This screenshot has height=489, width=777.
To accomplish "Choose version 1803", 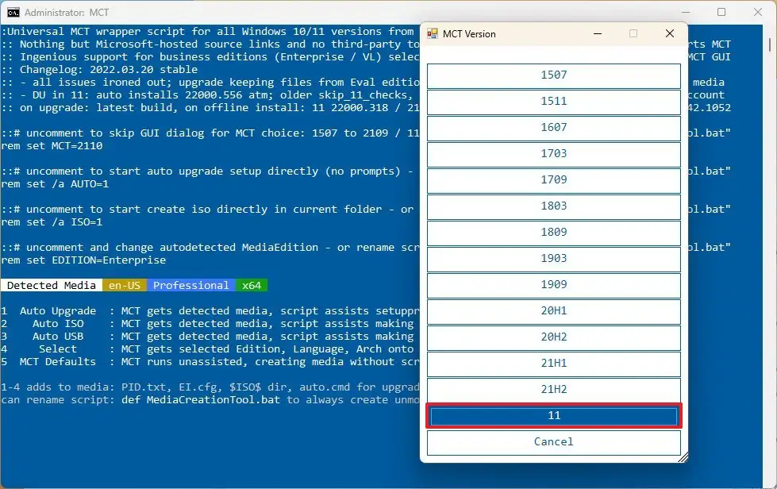I will (553, 206).
